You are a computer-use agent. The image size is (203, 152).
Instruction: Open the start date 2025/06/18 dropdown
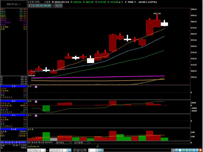pos(45,150)
